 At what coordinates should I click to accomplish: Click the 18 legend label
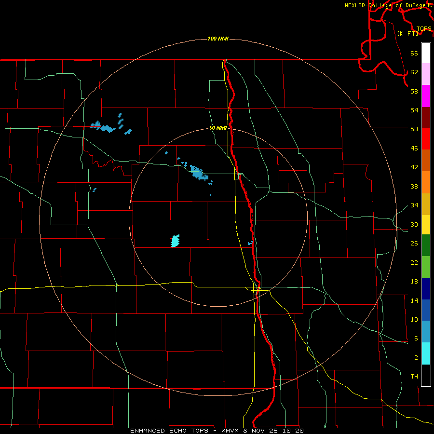pos(414,282)
